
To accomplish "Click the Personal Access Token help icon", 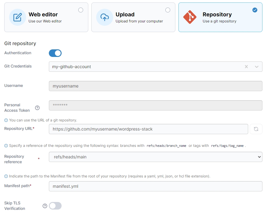I will 37,108.
